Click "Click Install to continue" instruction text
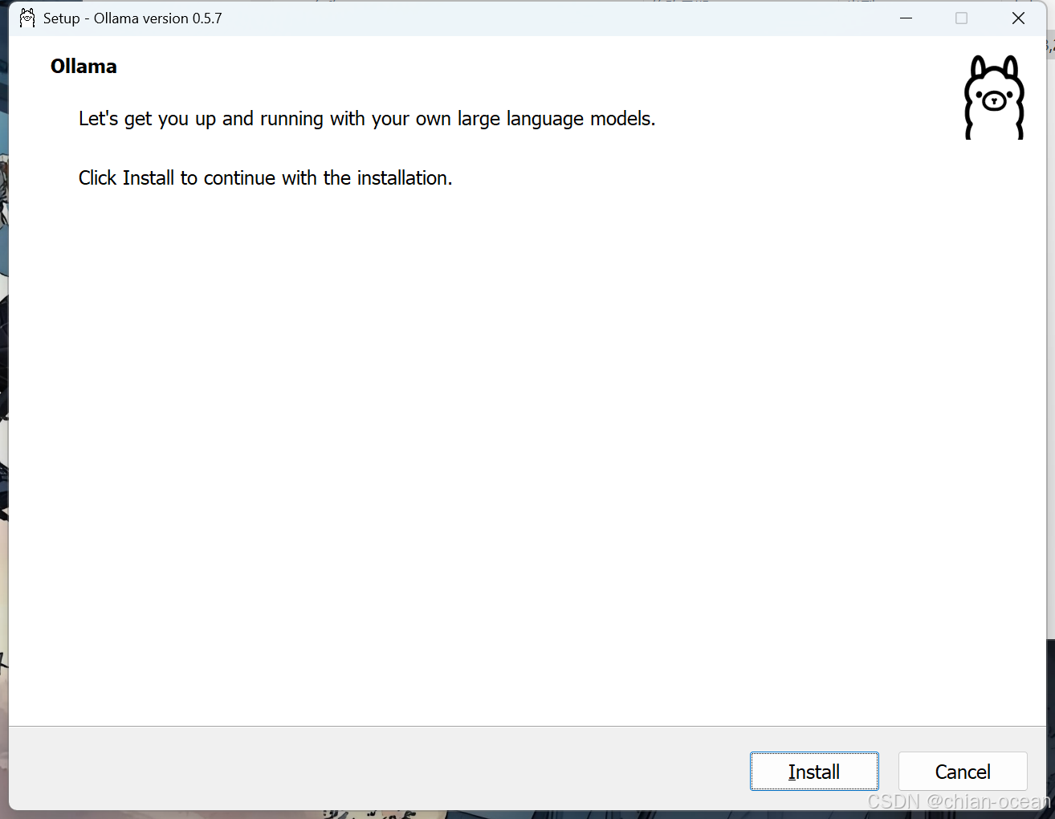The image size is (1055, 819). (266, 178)
